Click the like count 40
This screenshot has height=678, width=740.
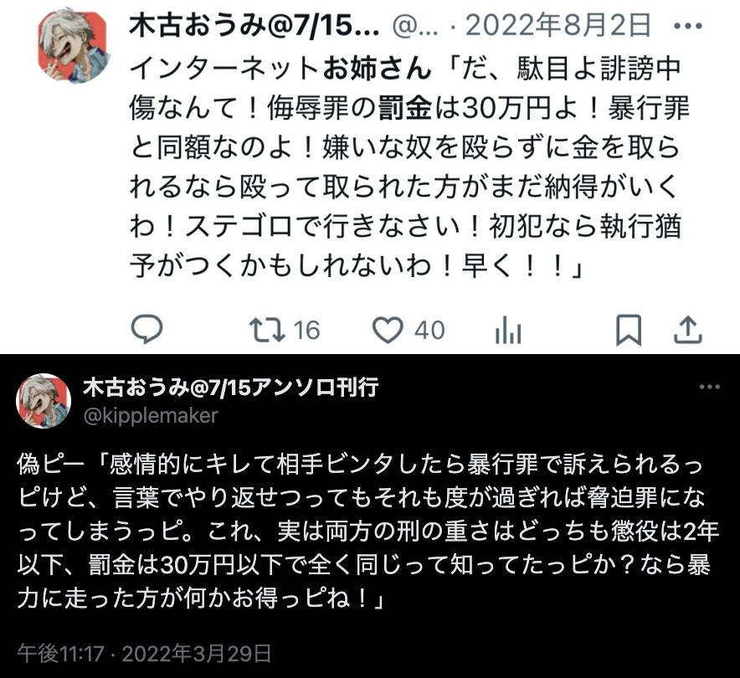[429, 331]
